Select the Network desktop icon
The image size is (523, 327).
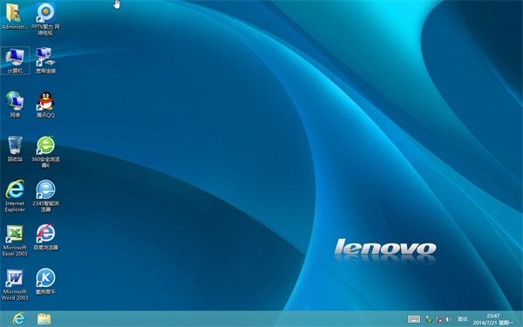[15, 105]
